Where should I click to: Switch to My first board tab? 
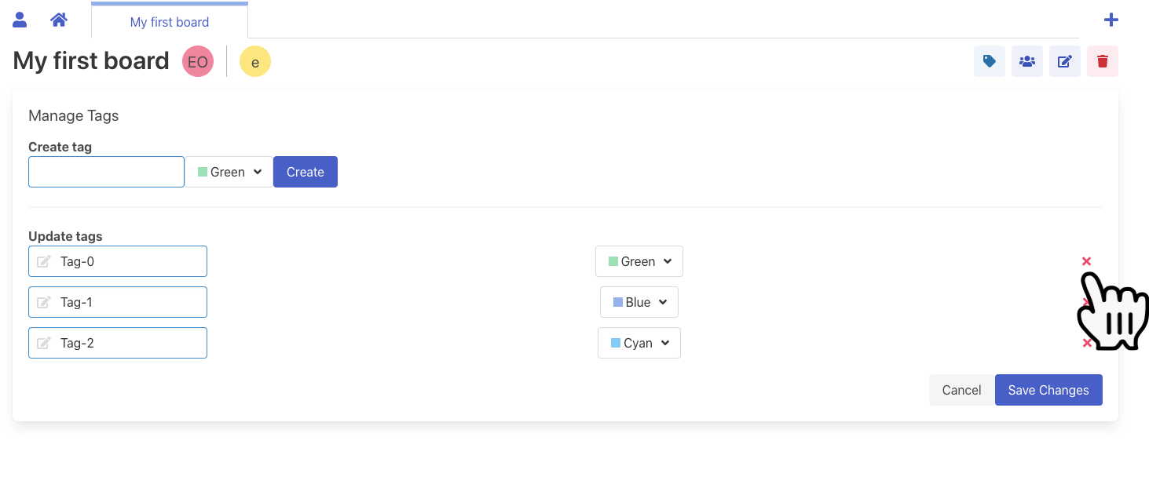[x=170, y=22]
